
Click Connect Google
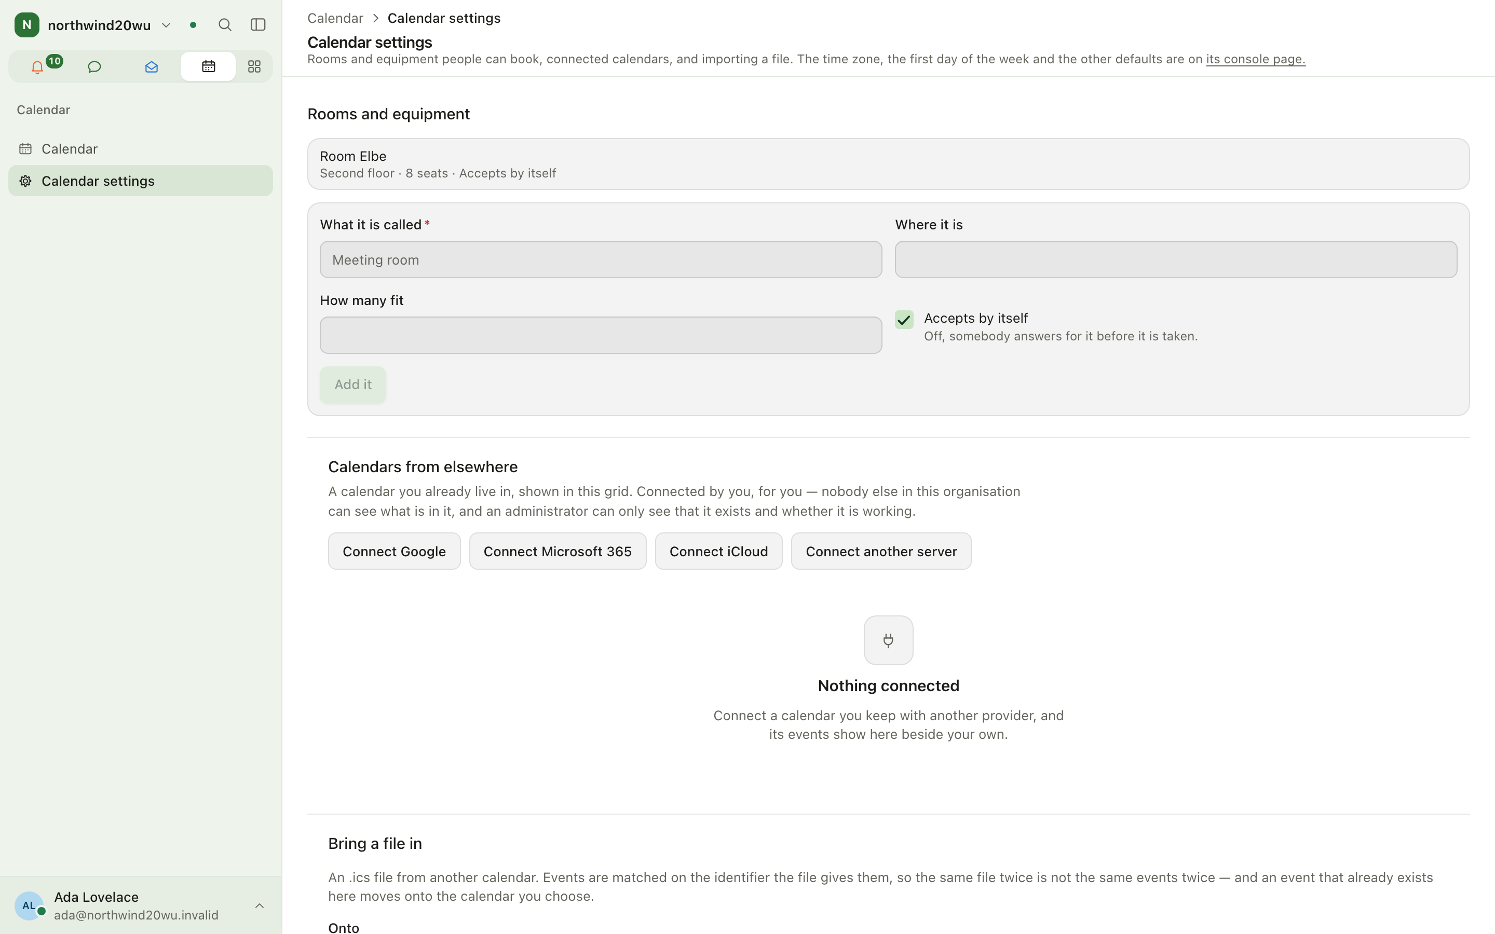pos(394,551)
